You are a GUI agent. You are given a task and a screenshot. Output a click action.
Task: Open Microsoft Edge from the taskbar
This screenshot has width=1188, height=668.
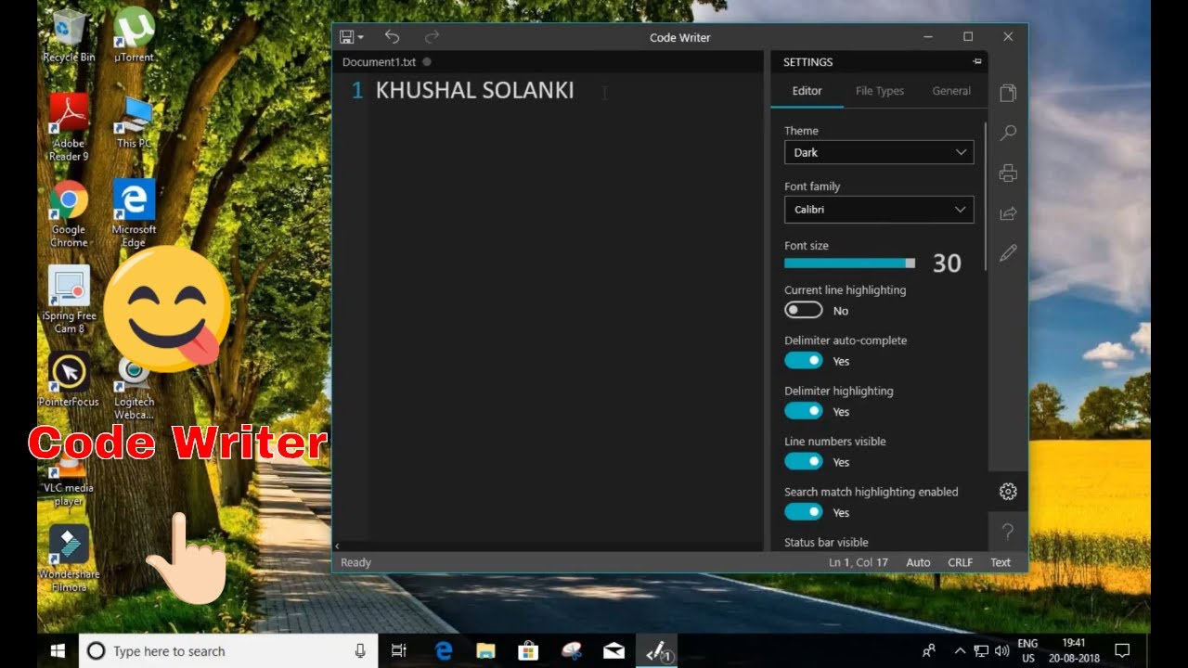444,651
